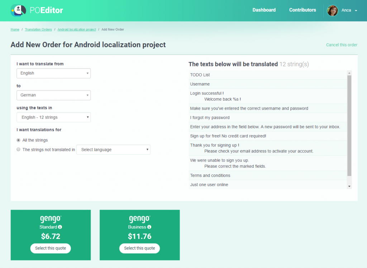Click the scrollbar down arrow in the strings list
Viewport: 367px width, 268px height.
[349, 186]
